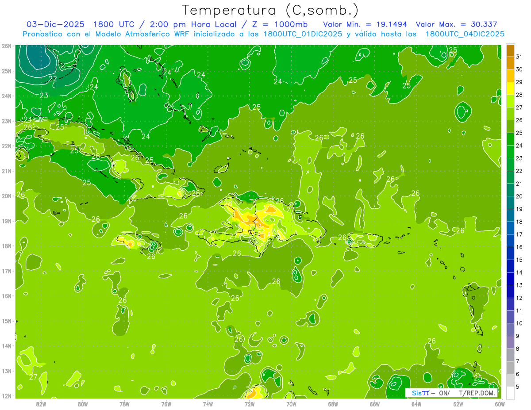Select the 'Valor Min. = 19.1494' text
This screenshot has height=410, width=531.
coord(365,24)
